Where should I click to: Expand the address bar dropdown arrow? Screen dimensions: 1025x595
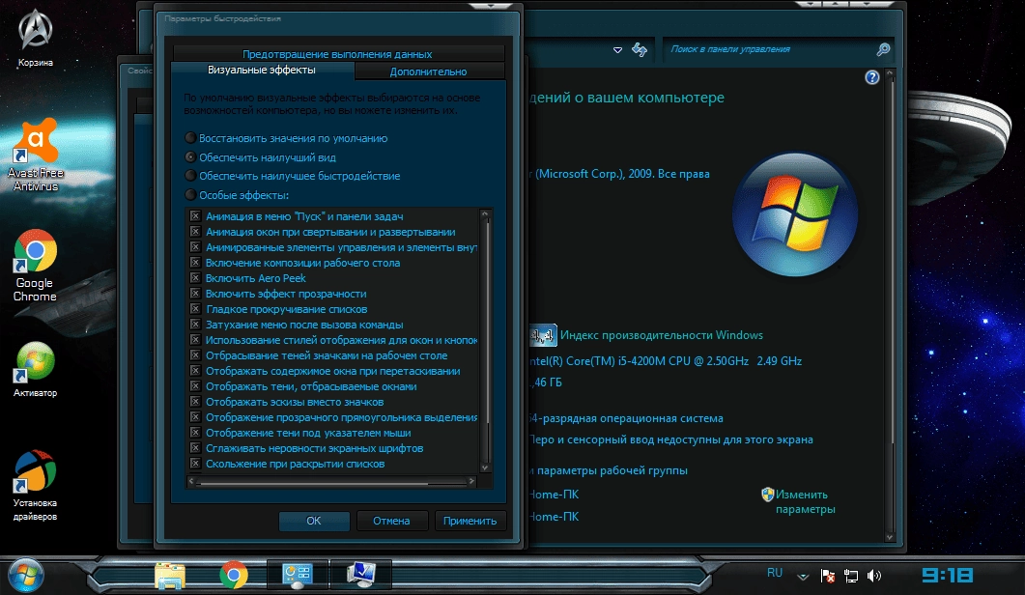coord(617,49)
